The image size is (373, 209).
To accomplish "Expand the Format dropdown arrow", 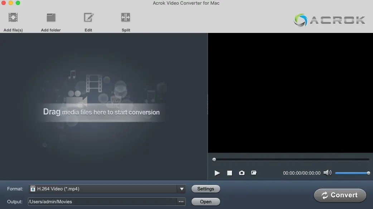I will pos(181,189).
